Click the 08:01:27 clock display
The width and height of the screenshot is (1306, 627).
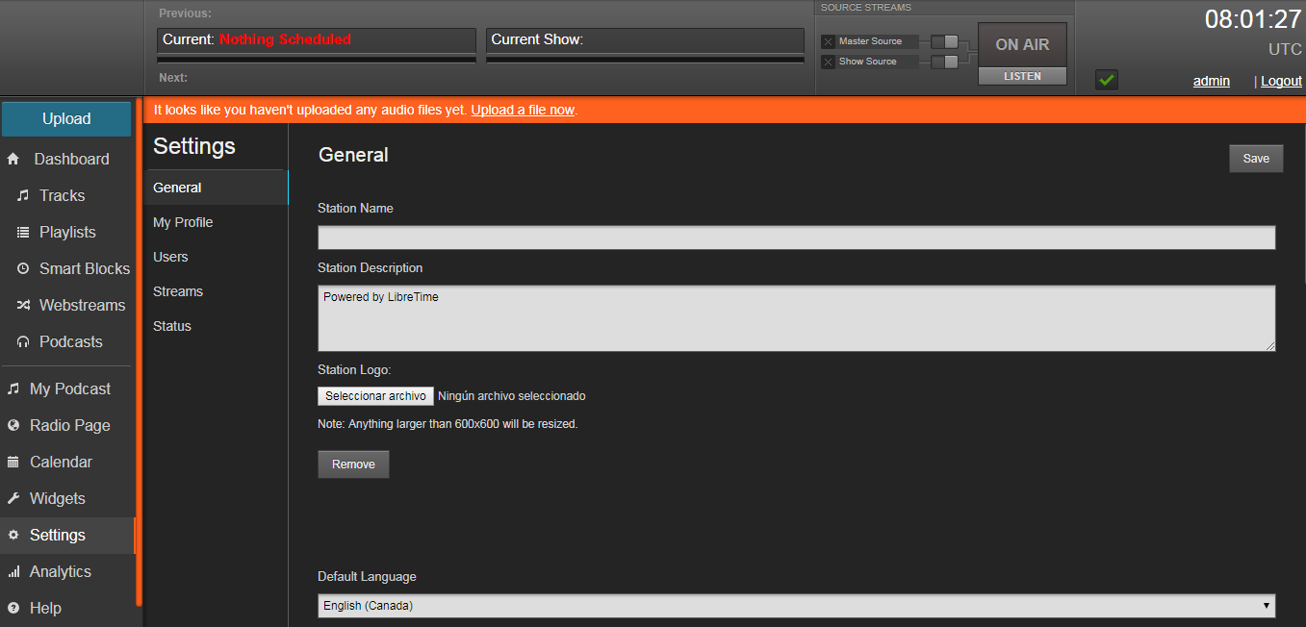1253,19
